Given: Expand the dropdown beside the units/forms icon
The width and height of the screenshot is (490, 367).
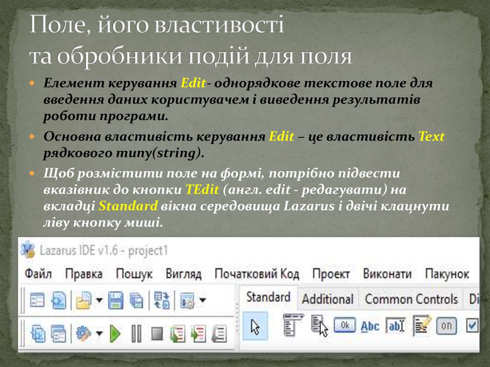Looking at the screenshot, I should pyautogui.click(x=202, y=300).
